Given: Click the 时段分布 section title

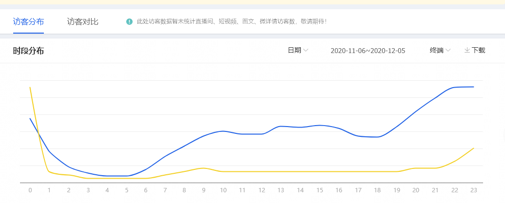Looking at the screenshot, I should click(28, 51).
